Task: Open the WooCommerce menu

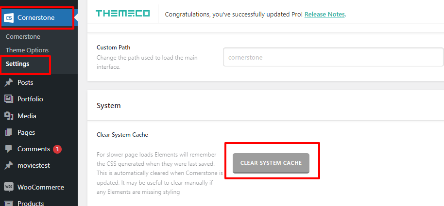Action: pos(40,187)
